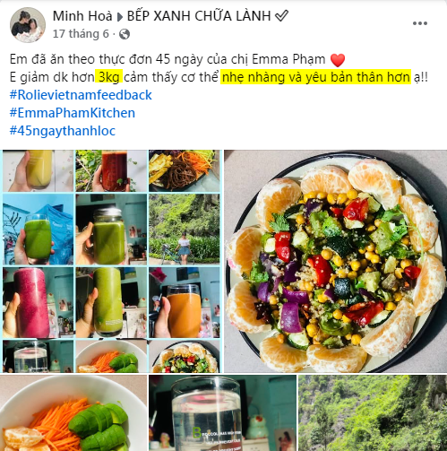
Task: Click the red heart emoji in post
Action: [338, 60]
